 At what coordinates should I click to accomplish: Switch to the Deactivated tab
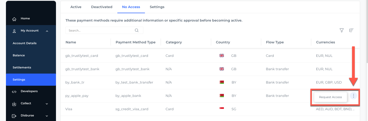[x=102, y=7]
